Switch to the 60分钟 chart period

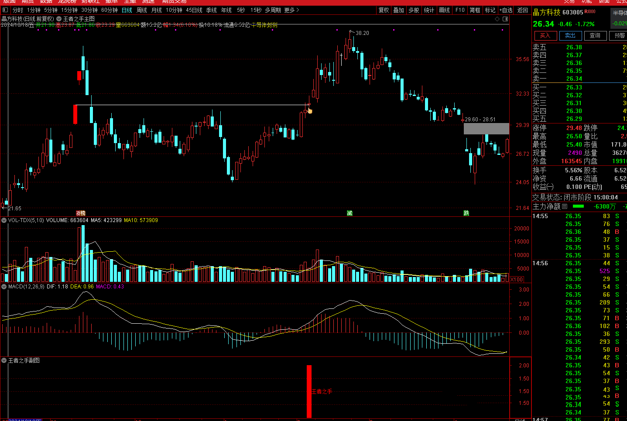[x=110, y=10]
